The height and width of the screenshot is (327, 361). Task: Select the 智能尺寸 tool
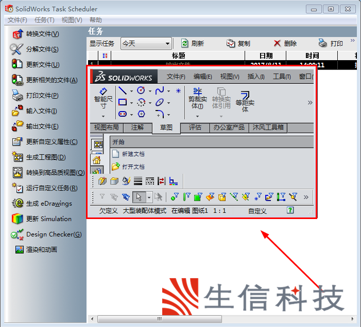pyautogui.click(x=103, y=98)
